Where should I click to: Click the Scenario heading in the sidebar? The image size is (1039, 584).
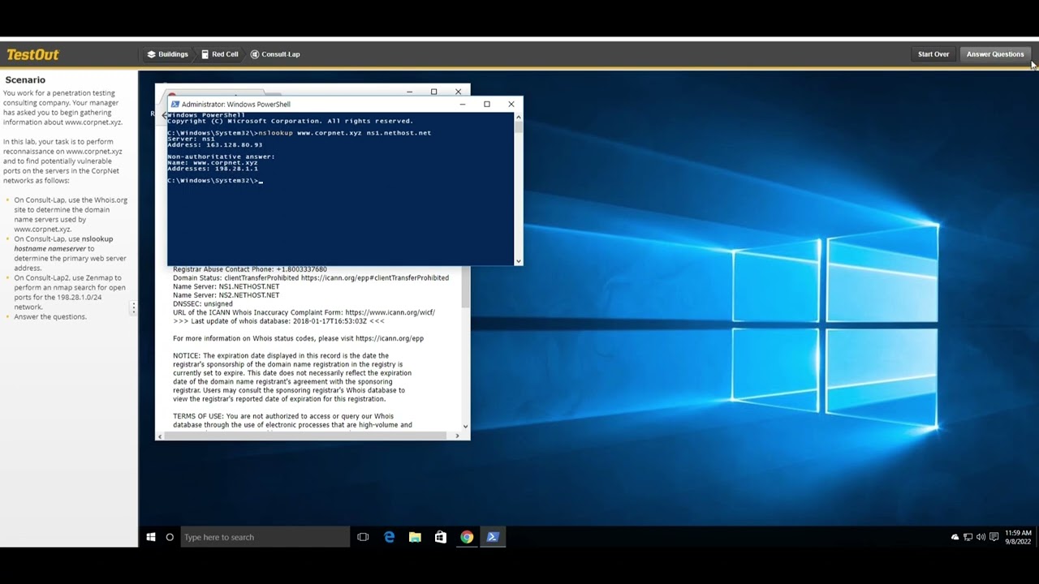tap(25, 79)
